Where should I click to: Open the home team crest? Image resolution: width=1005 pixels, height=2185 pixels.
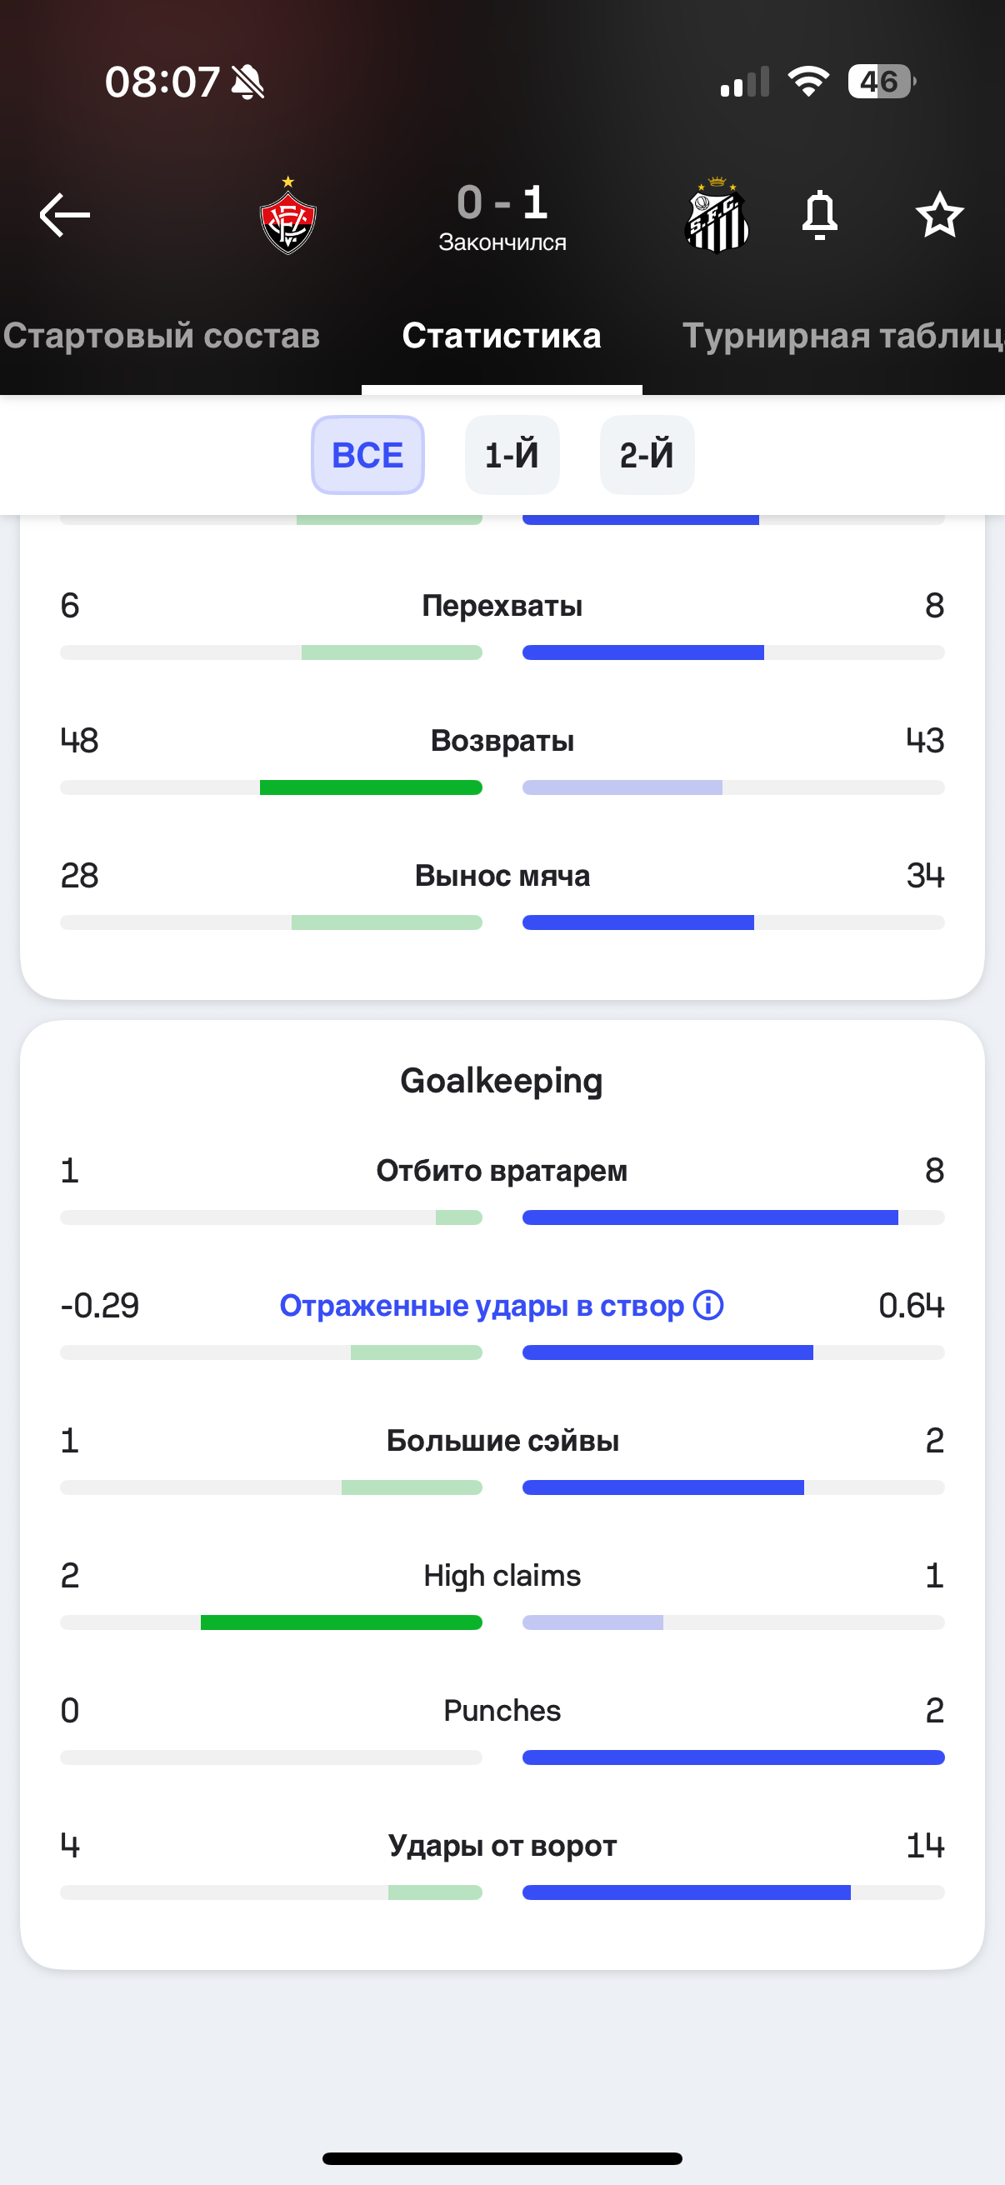pos(287,217)
